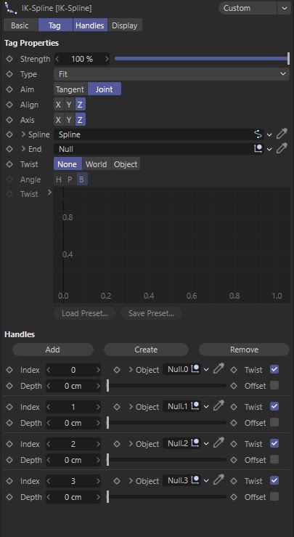Screen dimensions: 294x537
Task: Click the null object icon in the End field
Action: point(258,149)
